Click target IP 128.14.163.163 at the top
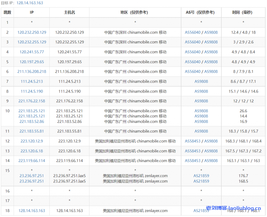 pos(30,3)
